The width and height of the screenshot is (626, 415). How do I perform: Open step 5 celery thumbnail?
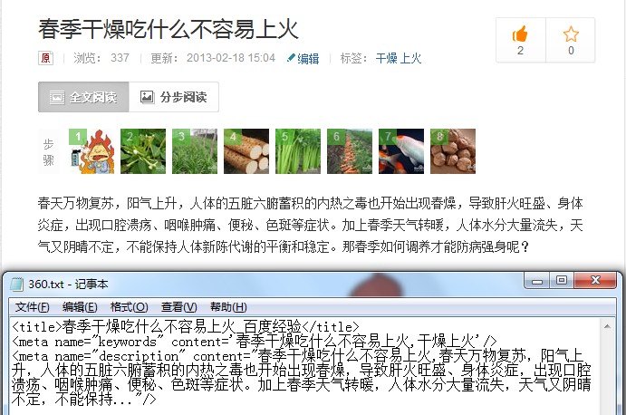[298, 151]
